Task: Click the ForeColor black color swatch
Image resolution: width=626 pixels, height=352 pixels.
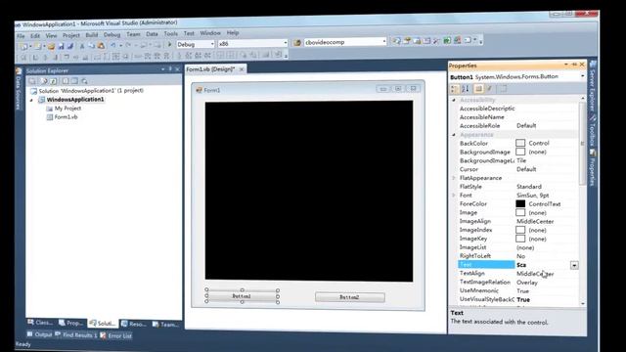Action: [520, 203]
